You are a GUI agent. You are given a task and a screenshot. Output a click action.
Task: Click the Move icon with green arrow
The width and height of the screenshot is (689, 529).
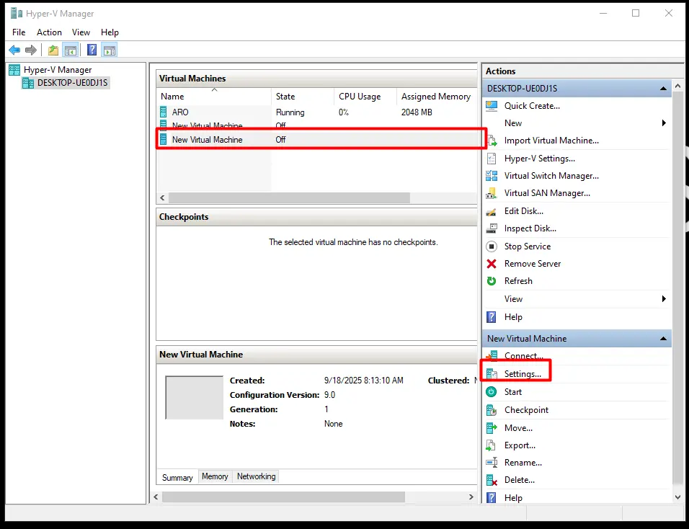[492, 428]
